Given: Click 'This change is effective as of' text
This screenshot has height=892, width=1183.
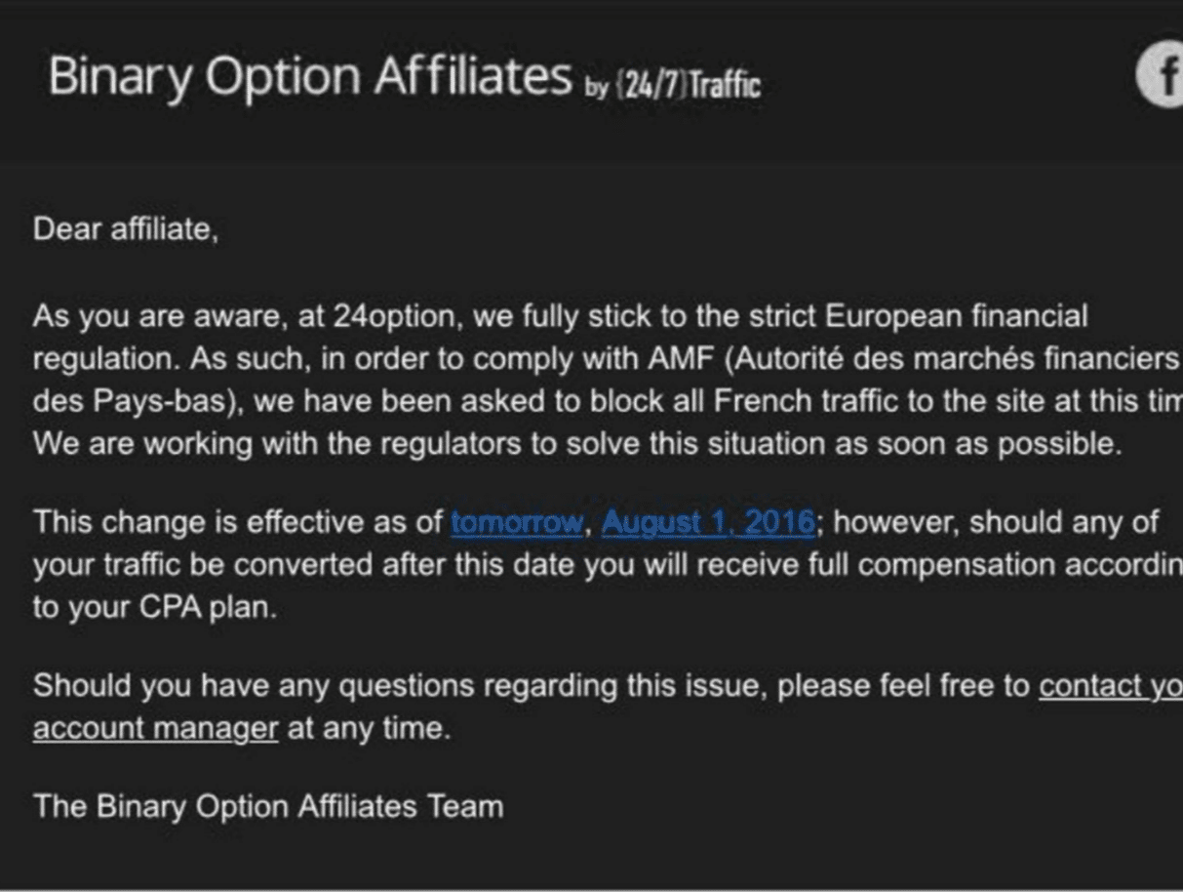Looking at the screenshot, I should click(x=238, y=523).
